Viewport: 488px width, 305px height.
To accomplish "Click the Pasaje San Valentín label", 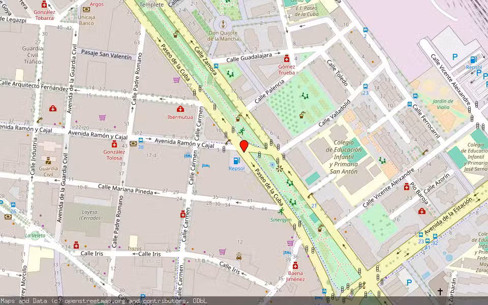I will tap(106, 54).
